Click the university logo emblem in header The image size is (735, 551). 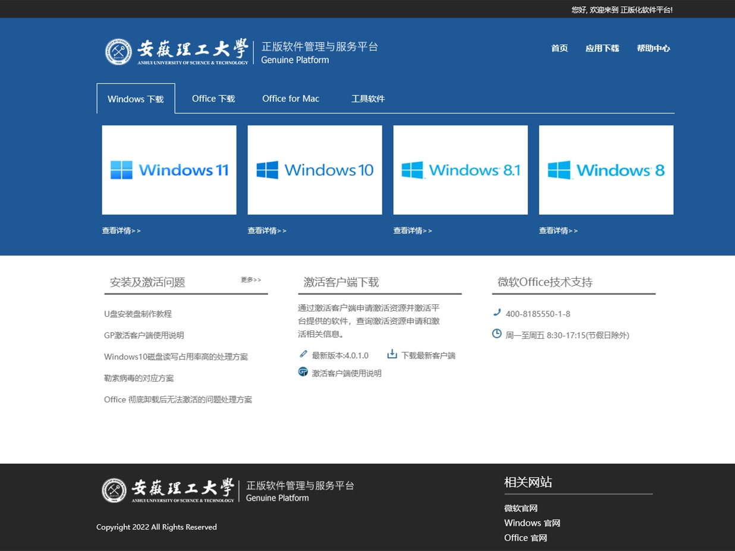tap(118, 52)
